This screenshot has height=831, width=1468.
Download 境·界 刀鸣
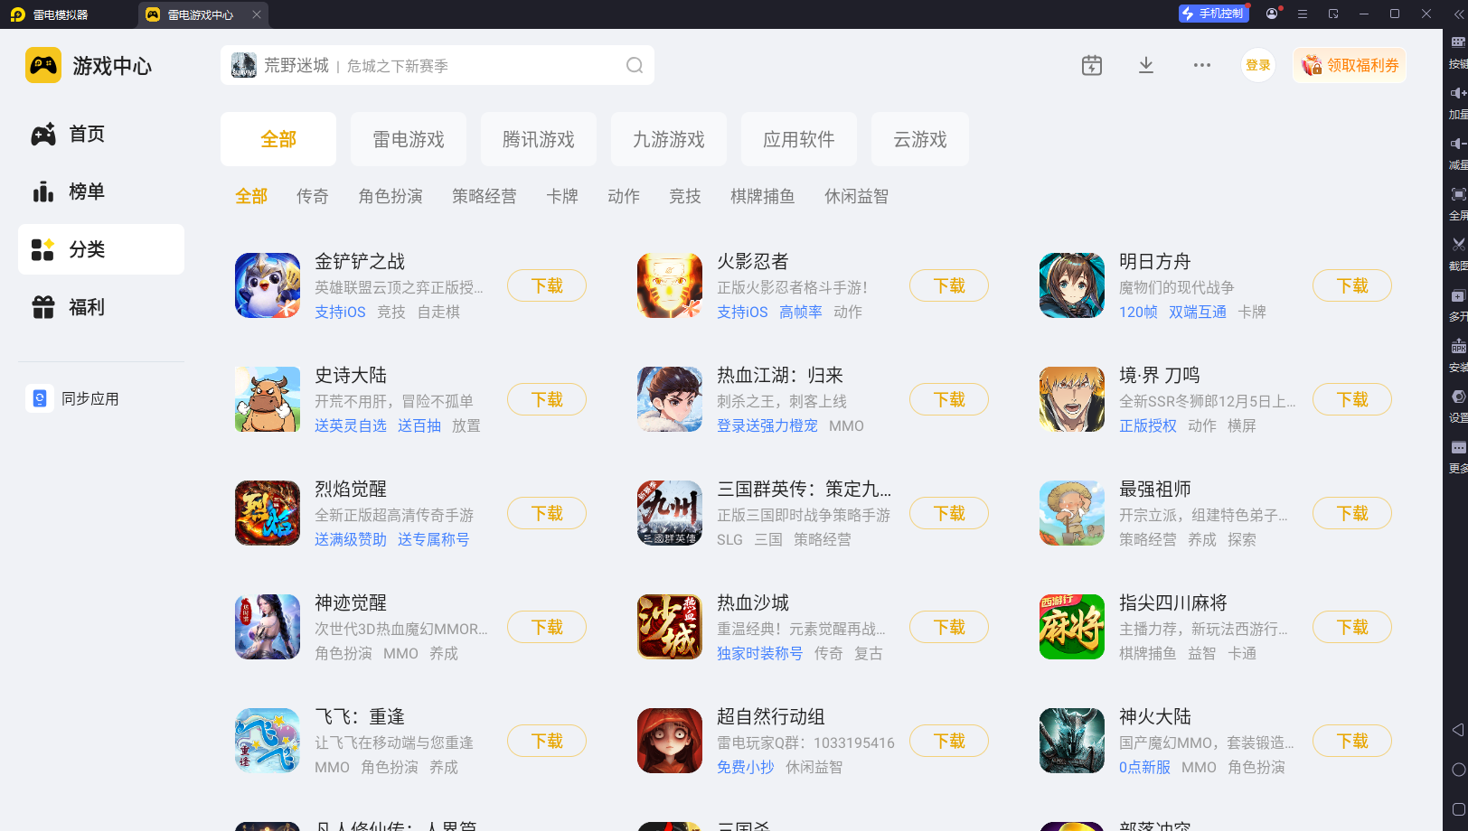1352,399
